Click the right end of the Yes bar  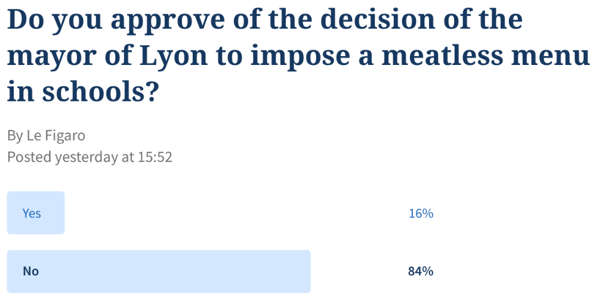tap(60, 213)
